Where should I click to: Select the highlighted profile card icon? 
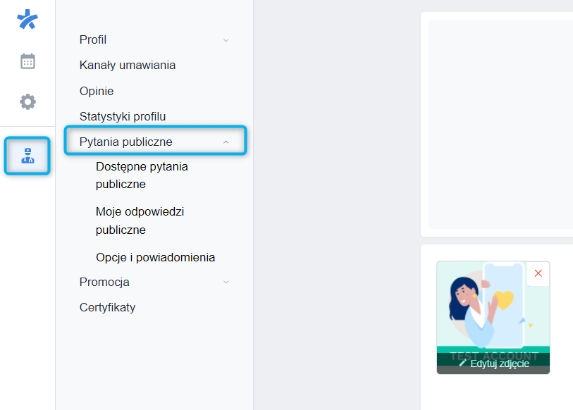click(27, 156)
